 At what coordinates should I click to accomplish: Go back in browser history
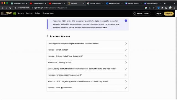[2, 8]
